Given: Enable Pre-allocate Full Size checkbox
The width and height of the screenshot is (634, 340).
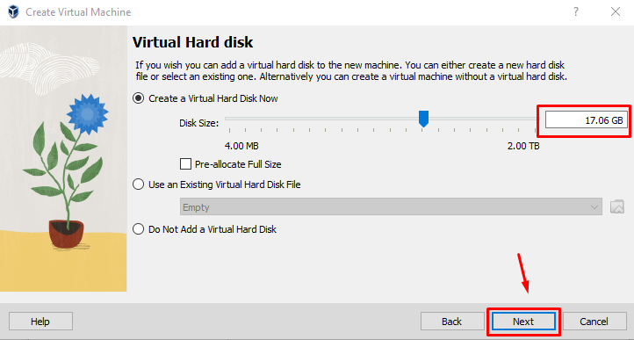Looking at the screenshot, I should (x=185, y=164).
